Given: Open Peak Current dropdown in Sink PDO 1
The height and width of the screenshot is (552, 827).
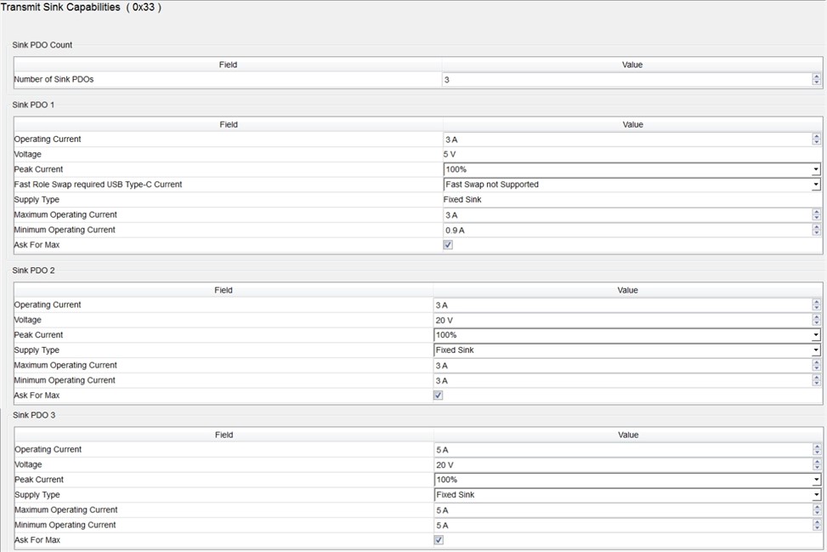Looking at the screenshot, I should pyautogui.click(x=816, y=169).
